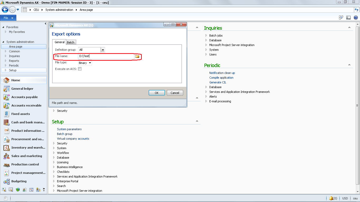Viewport: 360px width, 202px height.
Task: Click Cancel in Export options dialog
Action: tap(175, 93)
